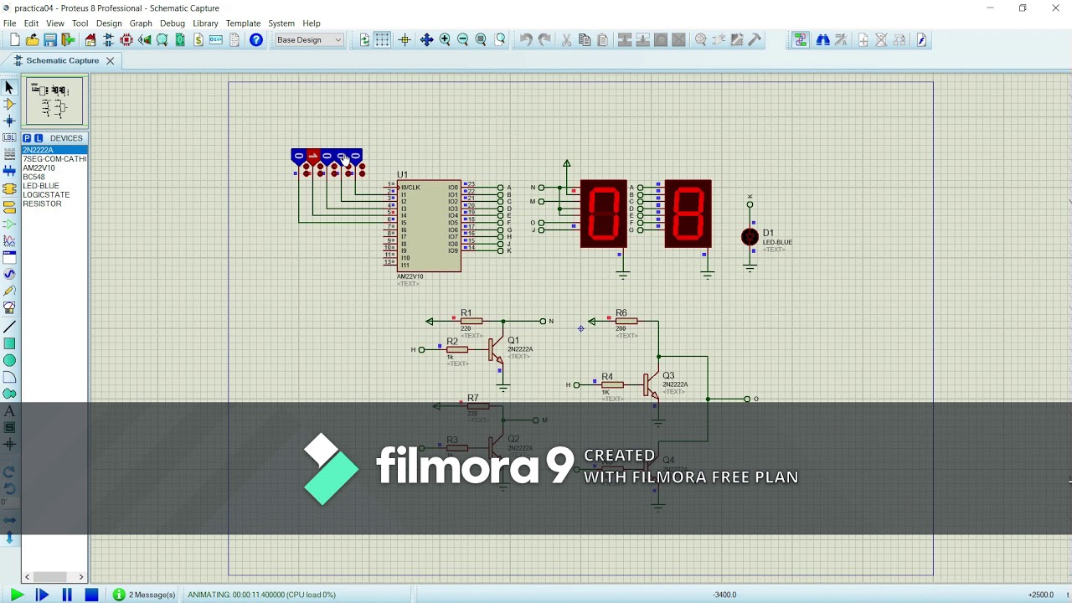The image size is (1072, 603).
Task: Open the Design menu
Action: pos(108,23)
